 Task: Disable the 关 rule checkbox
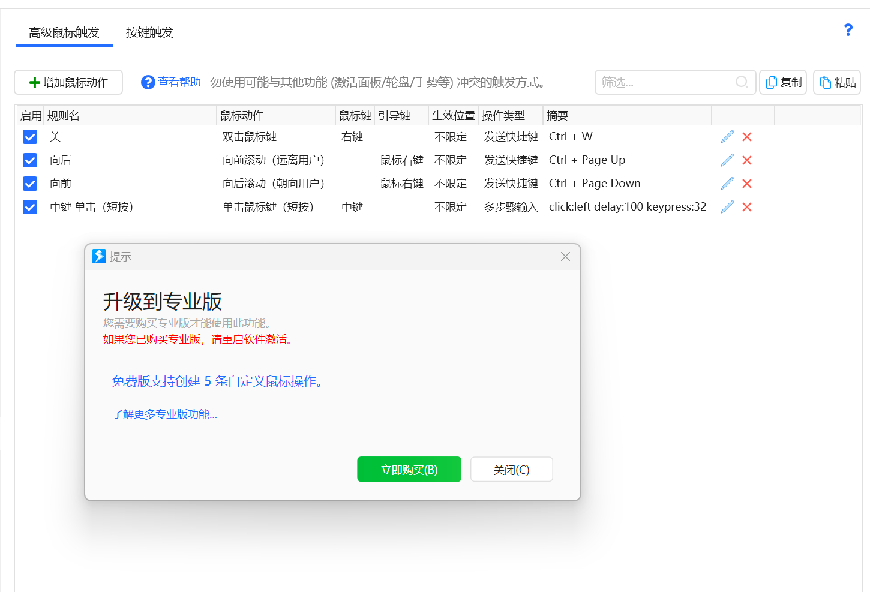click(x=30, y=137)
